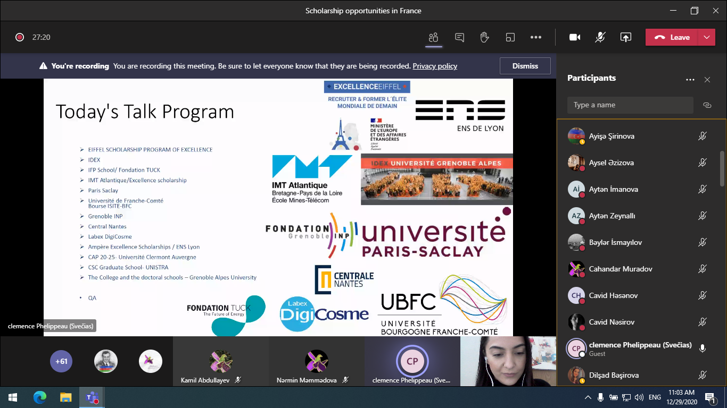The image size is (727, 408).
Task: Open the share content tray
Action: click(626, 37)
